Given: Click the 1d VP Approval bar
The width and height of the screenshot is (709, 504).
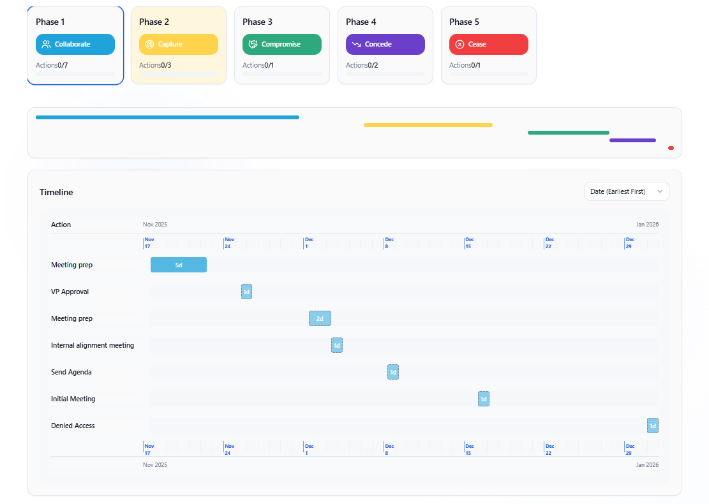Looking at the screenshot, I should pyautogui.click(x=246, y=292).
